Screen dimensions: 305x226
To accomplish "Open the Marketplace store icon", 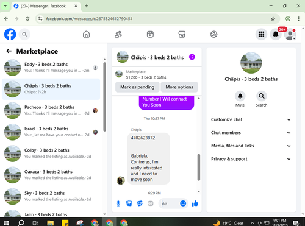I will (x=182, y=34).
